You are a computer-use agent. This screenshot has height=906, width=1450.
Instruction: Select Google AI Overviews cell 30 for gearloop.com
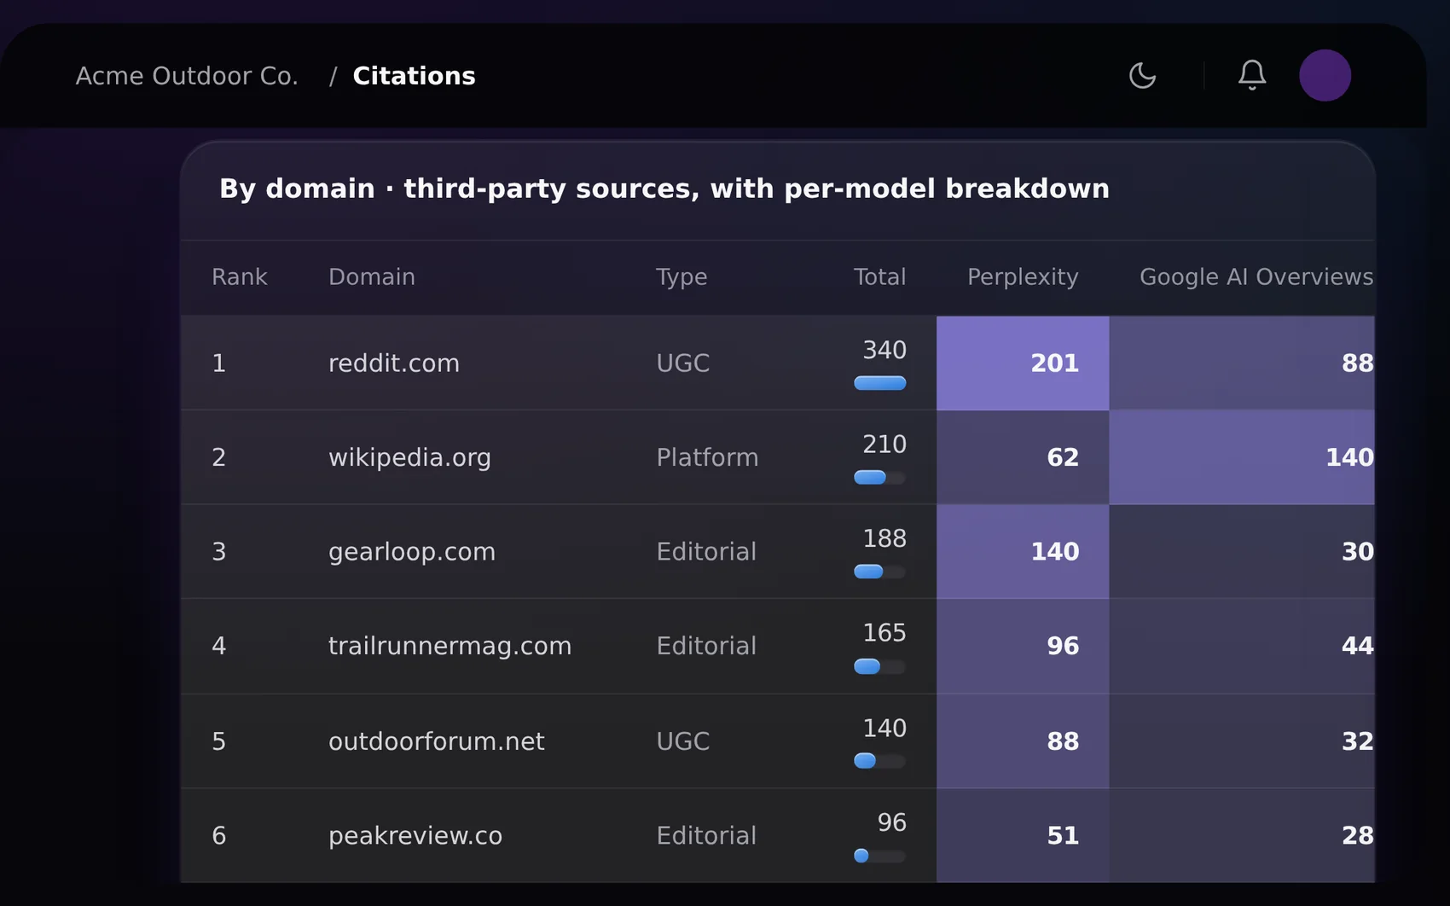1242,552
